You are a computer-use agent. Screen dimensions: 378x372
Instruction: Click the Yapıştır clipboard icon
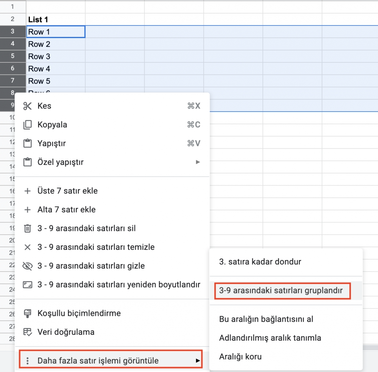tap(27, 143)
